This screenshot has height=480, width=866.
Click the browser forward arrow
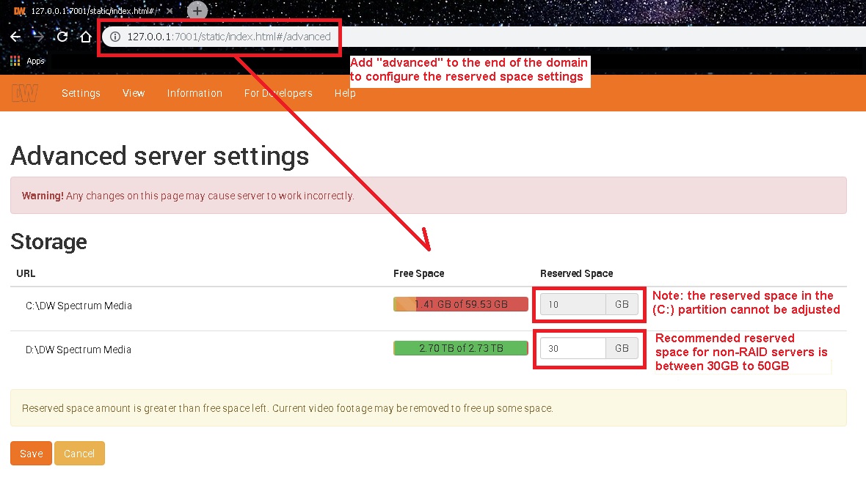click(x=40, y=37)
